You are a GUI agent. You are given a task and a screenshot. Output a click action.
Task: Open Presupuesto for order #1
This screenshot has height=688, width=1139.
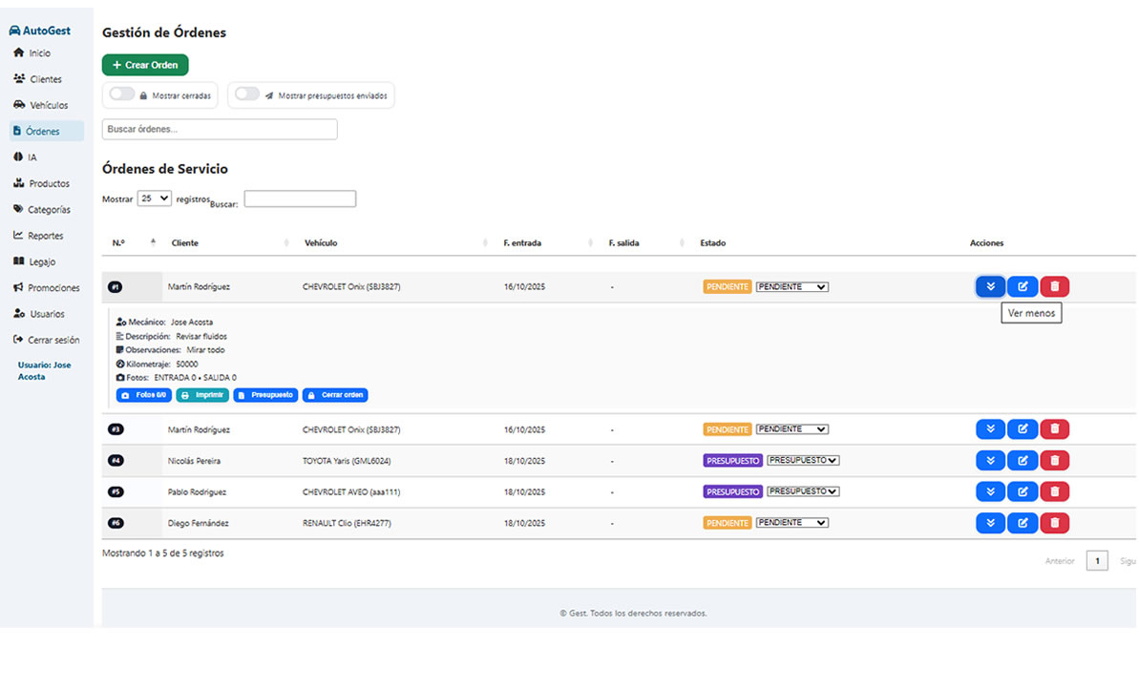click(x=265, y=395)
